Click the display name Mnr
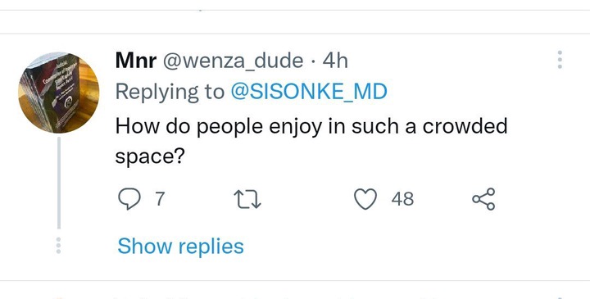590x299 pixels. (136, 60)
